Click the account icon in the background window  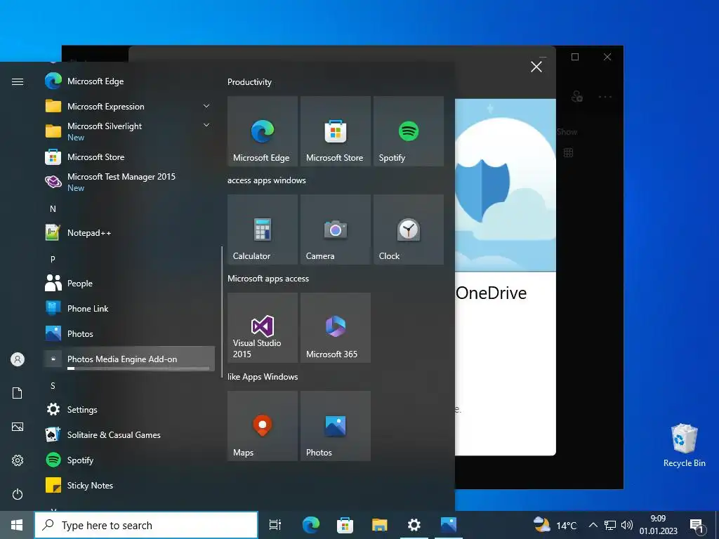577,97
